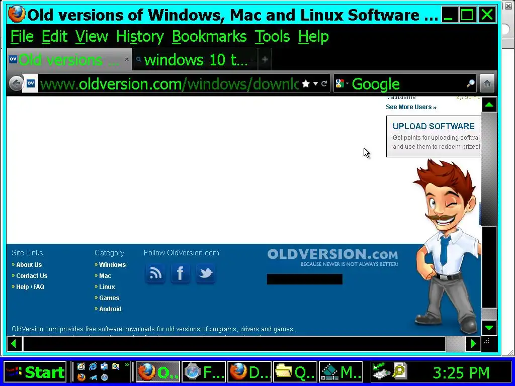Click the vertical scrollbar up arrow

(x=489, y=105)
